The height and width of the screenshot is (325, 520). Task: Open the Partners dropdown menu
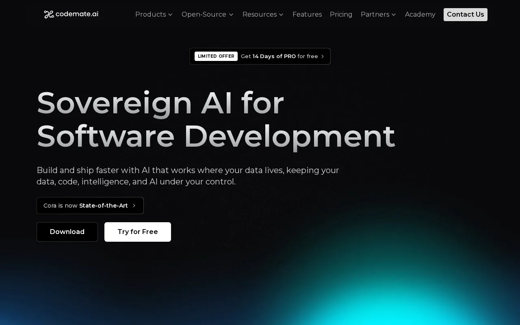click(378, 15)
